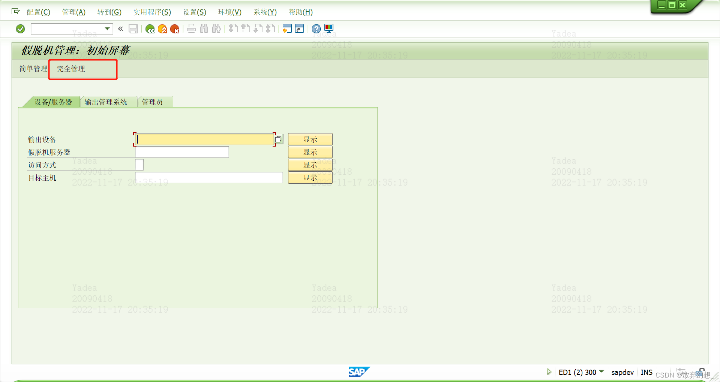Click the Print icon
Viewport: 720px width, 382px height.
192,29
